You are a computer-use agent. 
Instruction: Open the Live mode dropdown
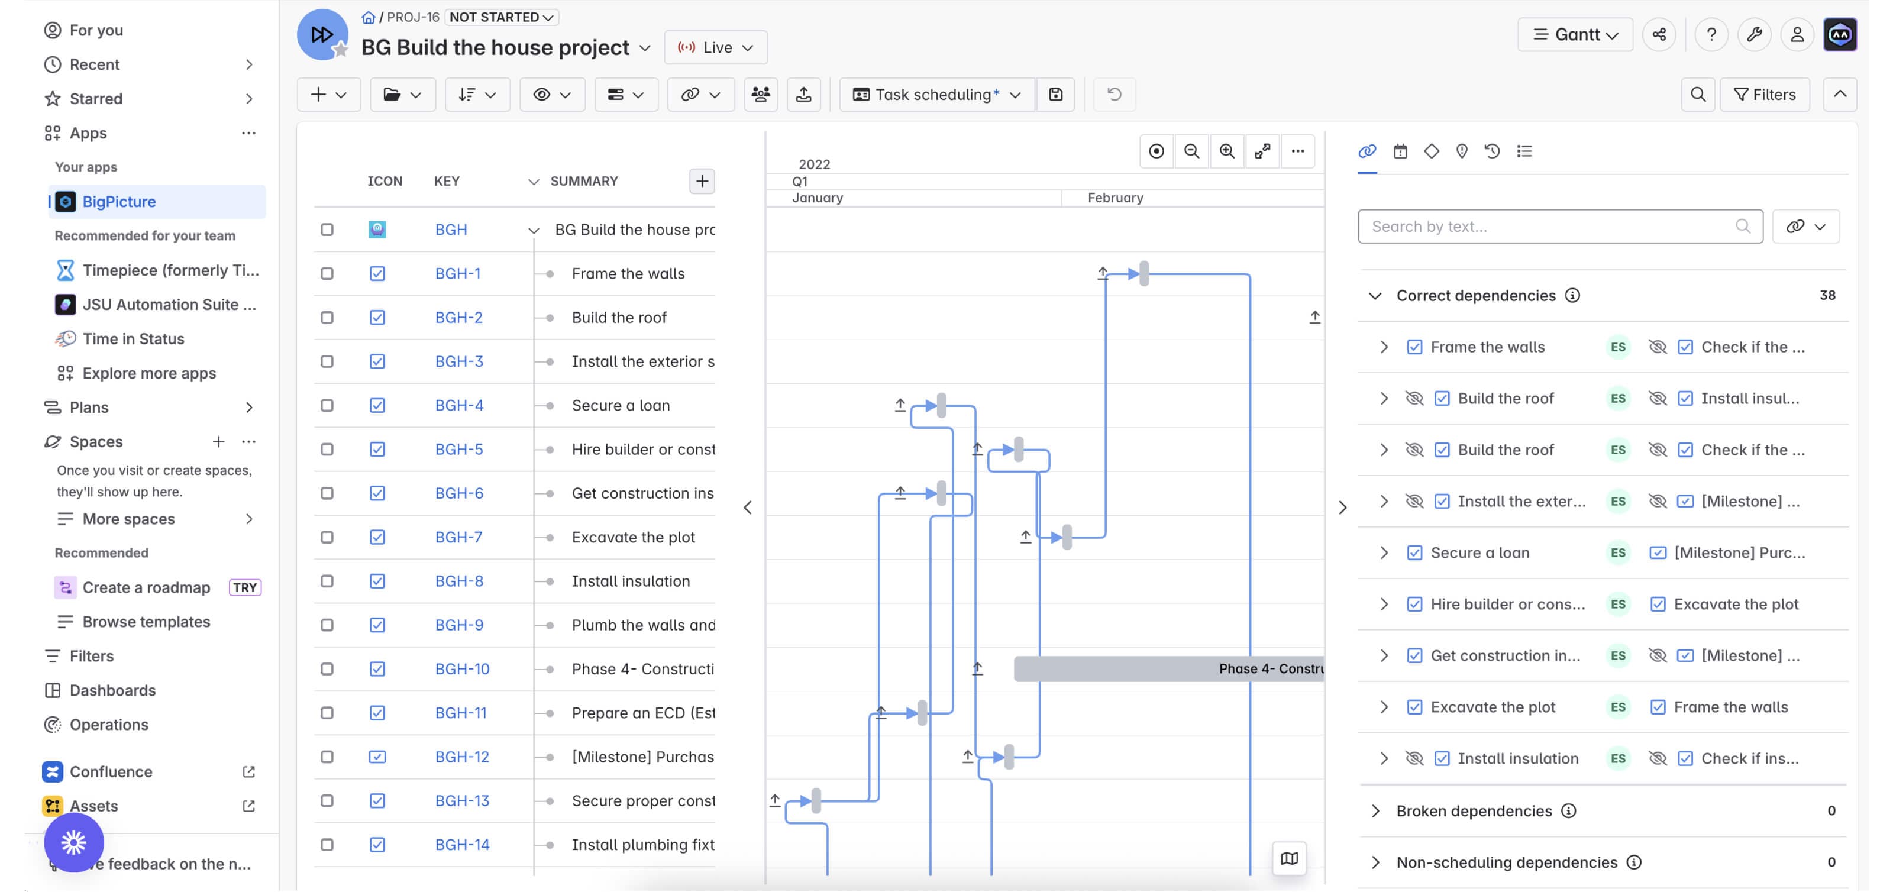pyautogui.click(x=715, y=48)
